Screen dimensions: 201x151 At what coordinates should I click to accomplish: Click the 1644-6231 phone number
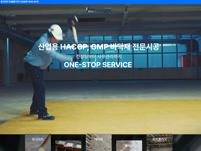coord(33,2)
